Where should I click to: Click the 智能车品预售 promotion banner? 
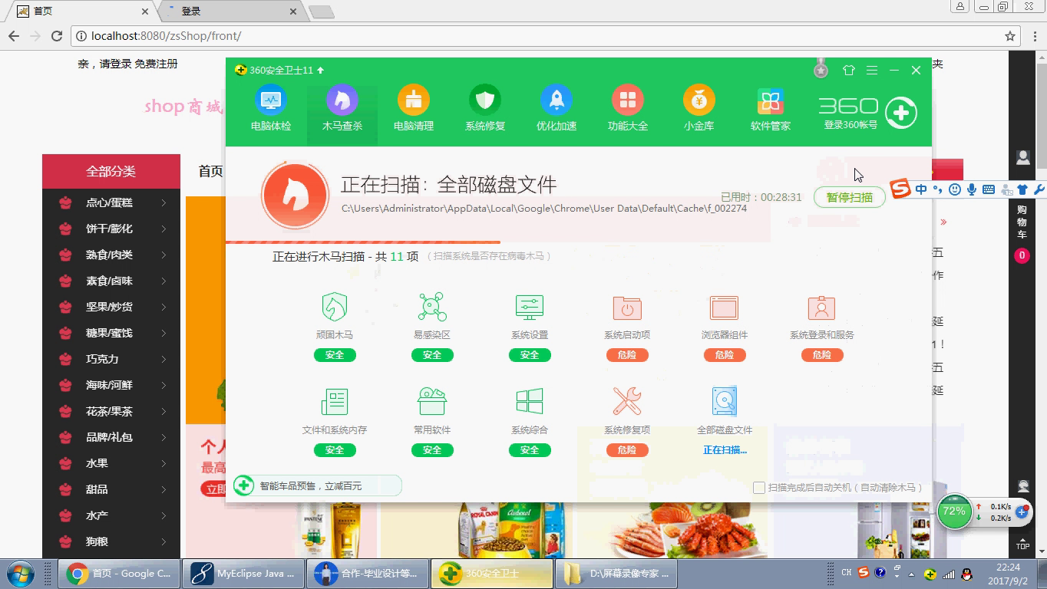[317, 485]
